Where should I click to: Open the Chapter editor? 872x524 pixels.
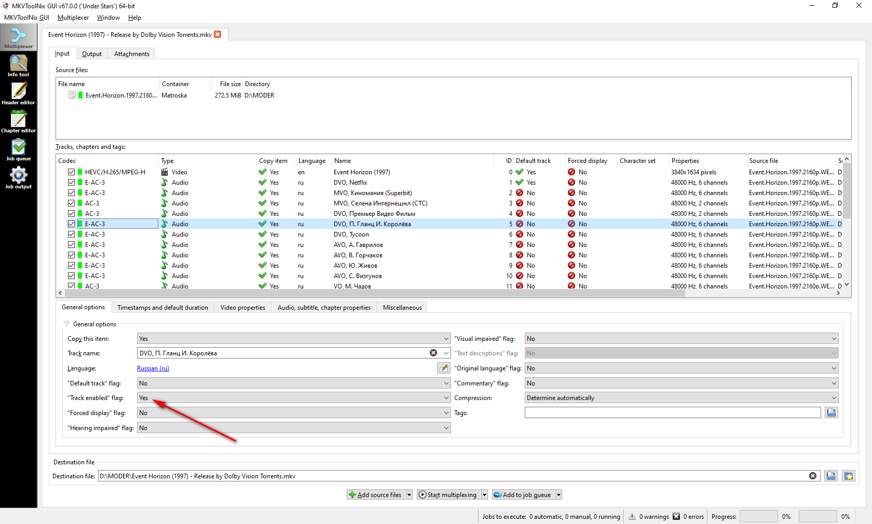18,122
